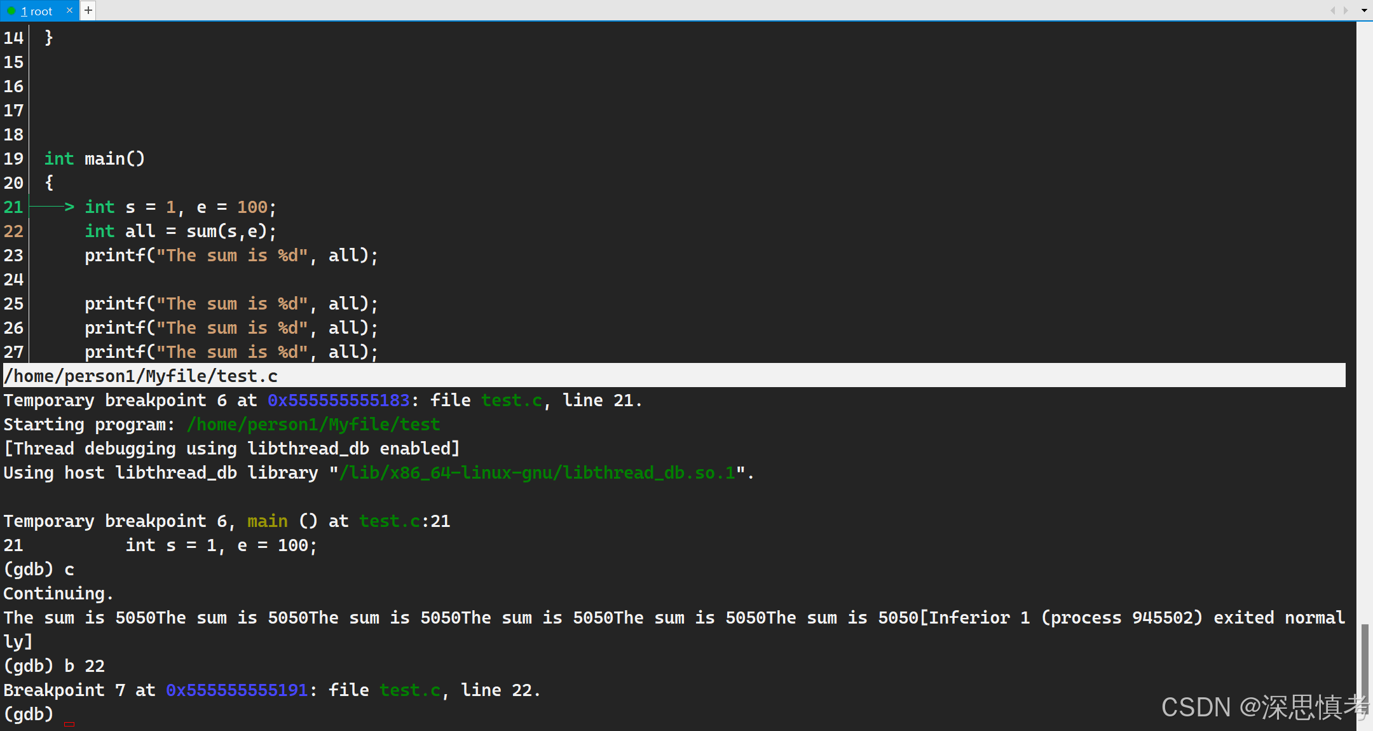Viewport: 1373px width, 731px height.
Task: Click the green connection status dot
Action: [x=11, y=11]
